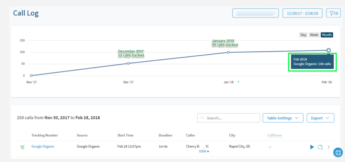Add a CallScore with the plus icon
The image size is (345, 162).
[x=270, y=147]
